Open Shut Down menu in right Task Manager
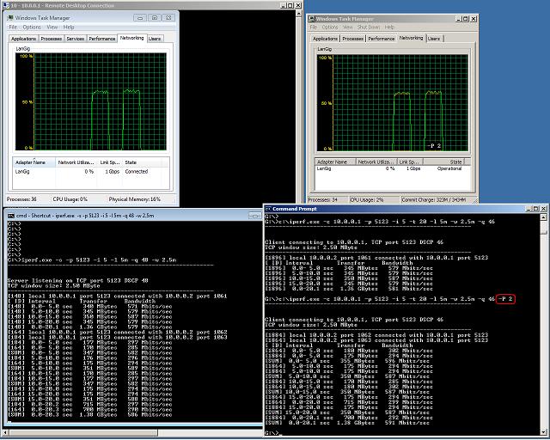This screenshot has height=440, width=550. pyautogui.click(x=369, y=27)
